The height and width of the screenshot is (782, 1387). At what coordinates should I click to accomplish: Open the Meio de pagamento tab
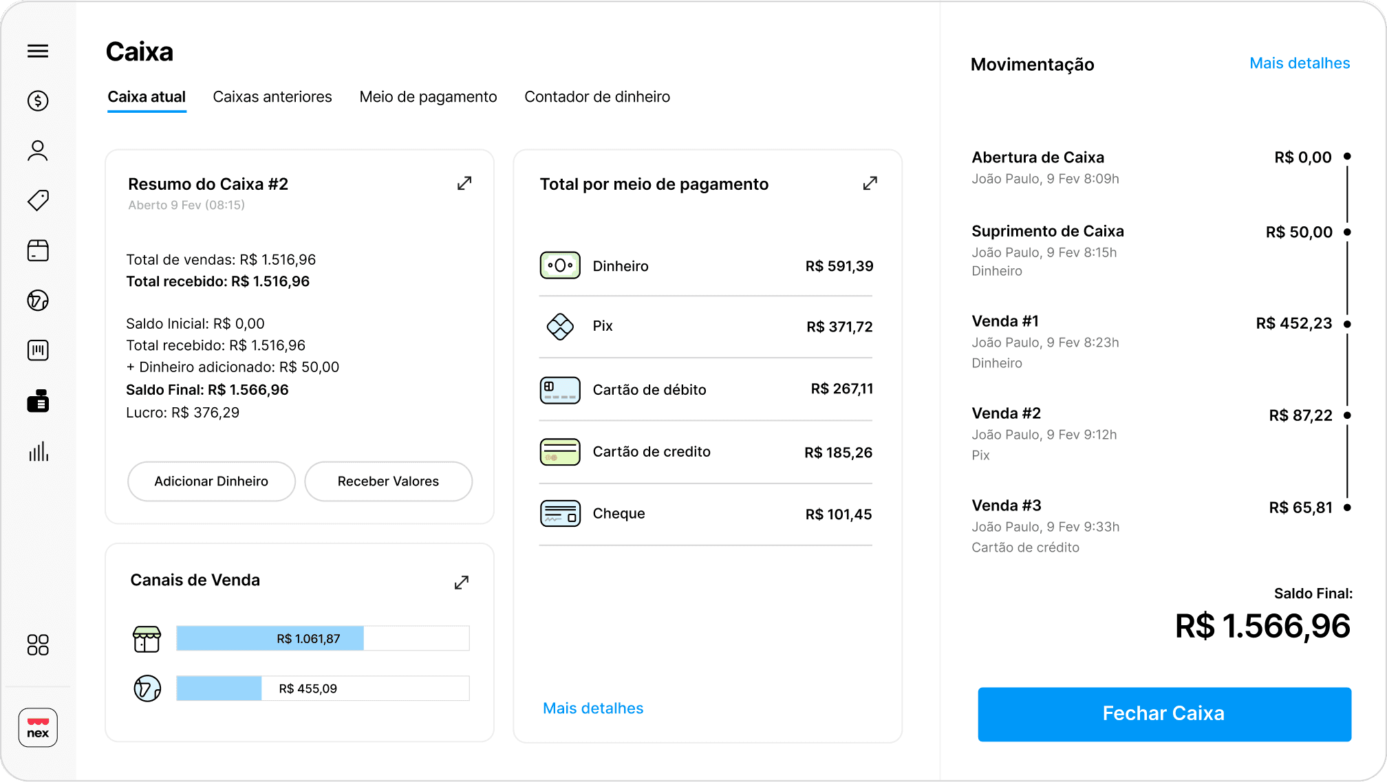pyautogui.click(x=428, y=97)
